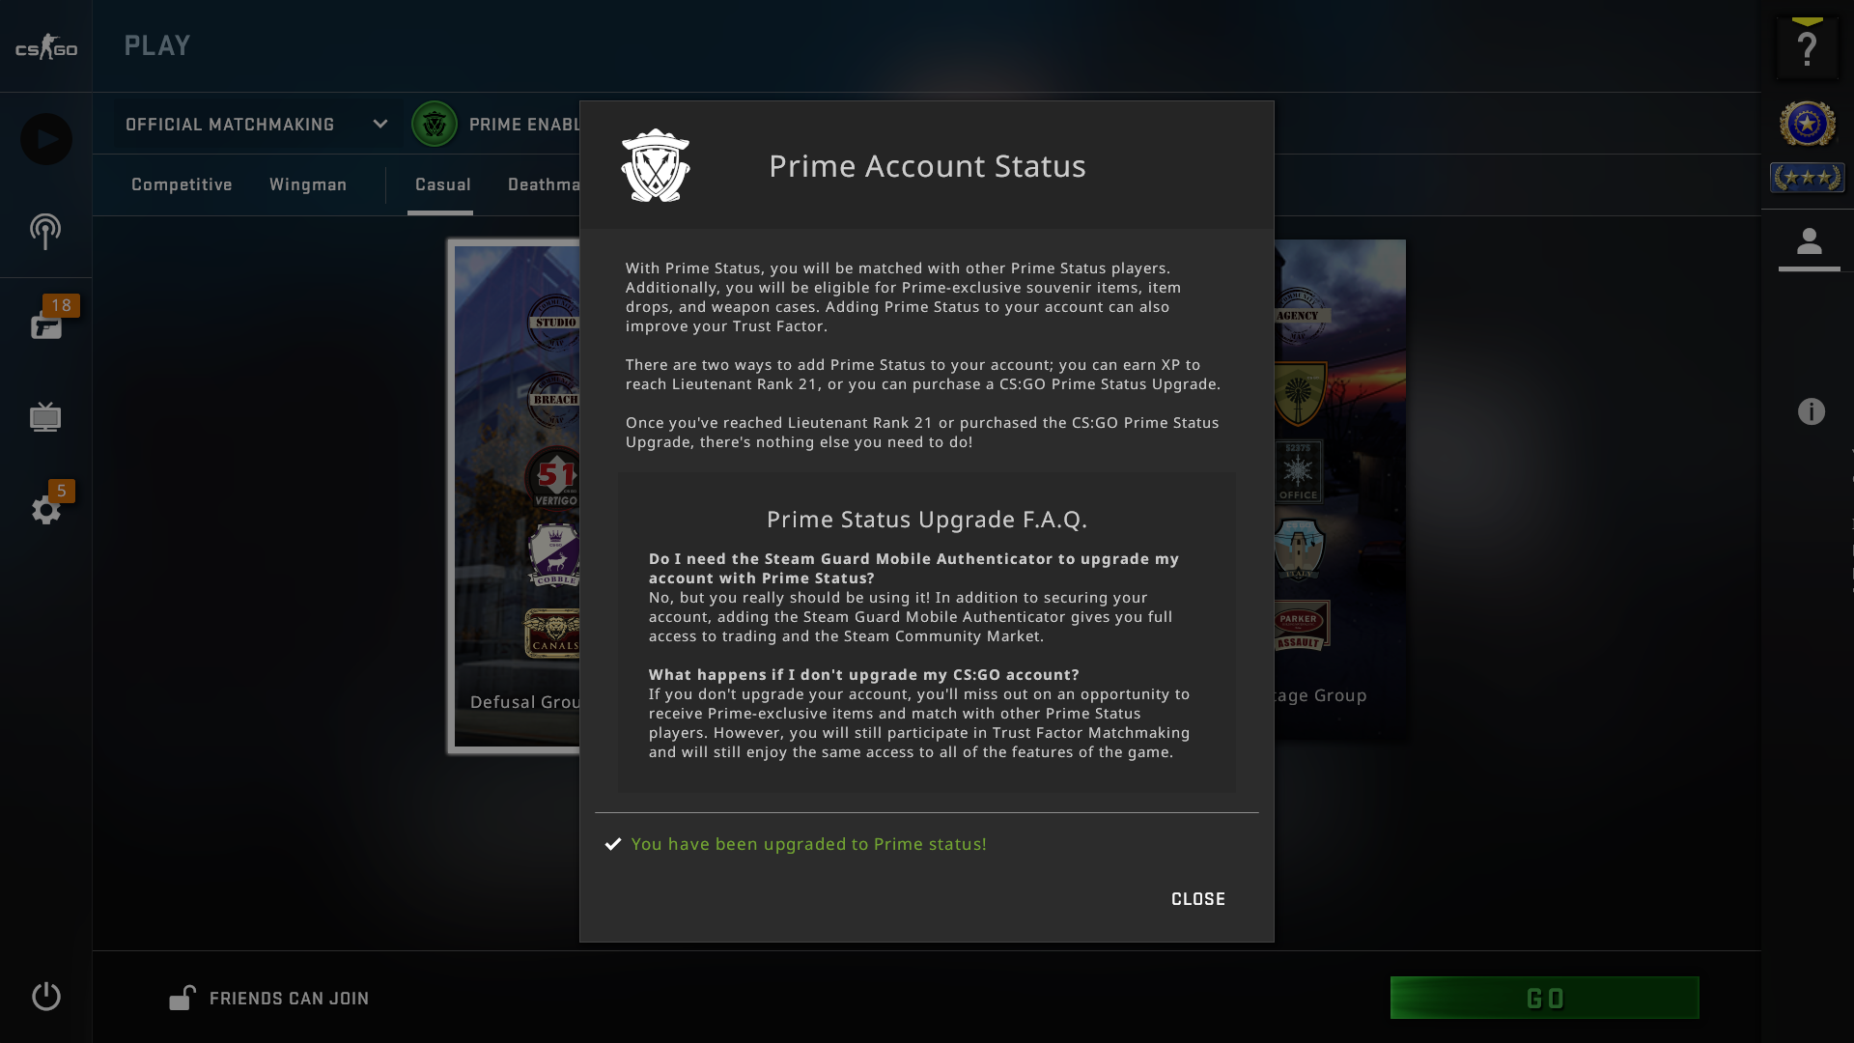Click the notification/antenna broadcast icon

point(45,231)
